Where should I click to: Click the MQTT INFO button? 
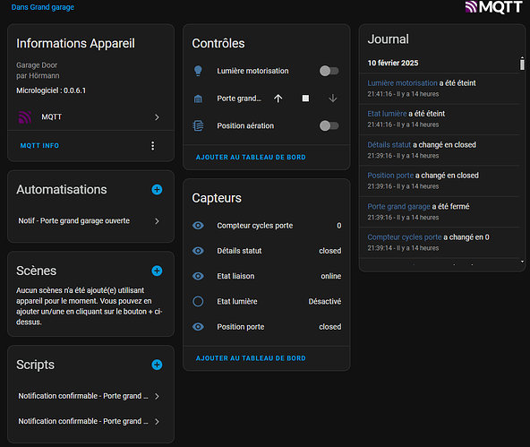click(x=39, y=146)
